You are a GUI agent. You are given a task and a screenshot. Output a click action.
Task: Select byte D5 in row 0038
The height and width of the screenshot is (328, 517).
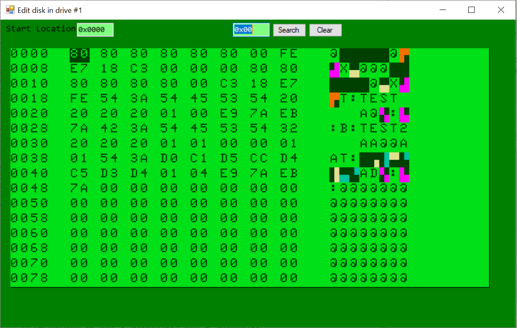229,158
